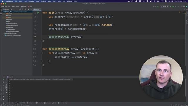Rerun program icon in Run panel
The height and width of the screenshot is (106, 188).
tap(3, 80)
